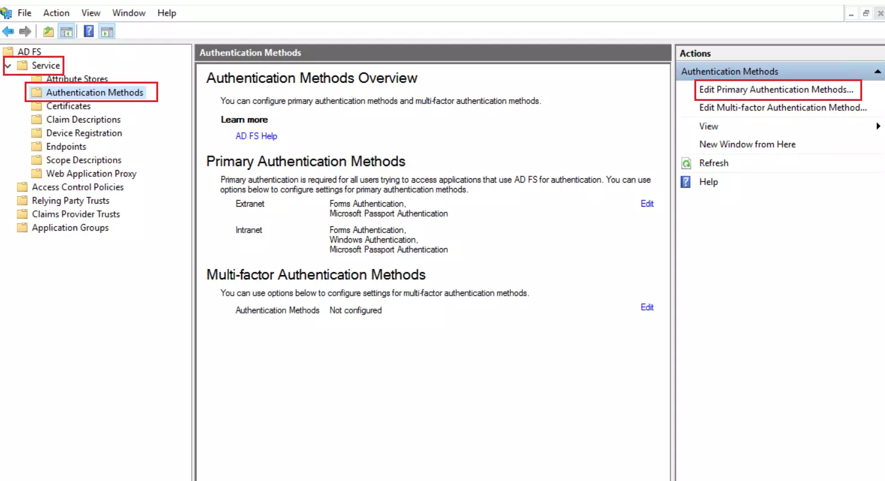Viewport: 885px width, 481px height.
Task: Click the folder icon next to Certificates
Action: pyautogui.click(x=37, y=106)
